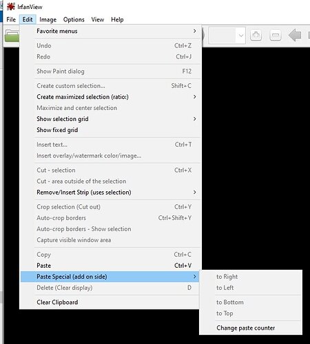Click the Previous image left arrow icon
This screenshot has height=344, width=310.
(x=295, y=36)
